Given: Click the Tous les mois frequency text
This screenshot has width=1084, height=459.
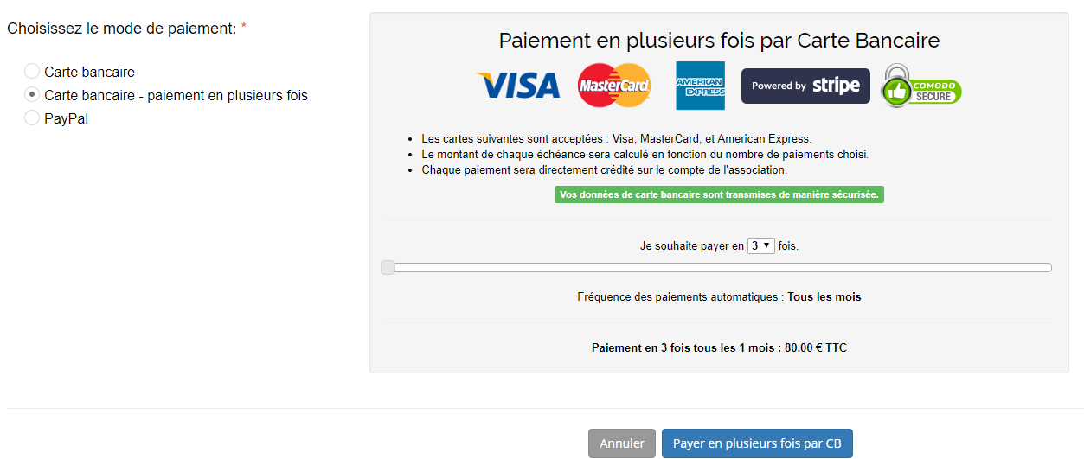Looking at the screenshot, I should pos(824,296).
